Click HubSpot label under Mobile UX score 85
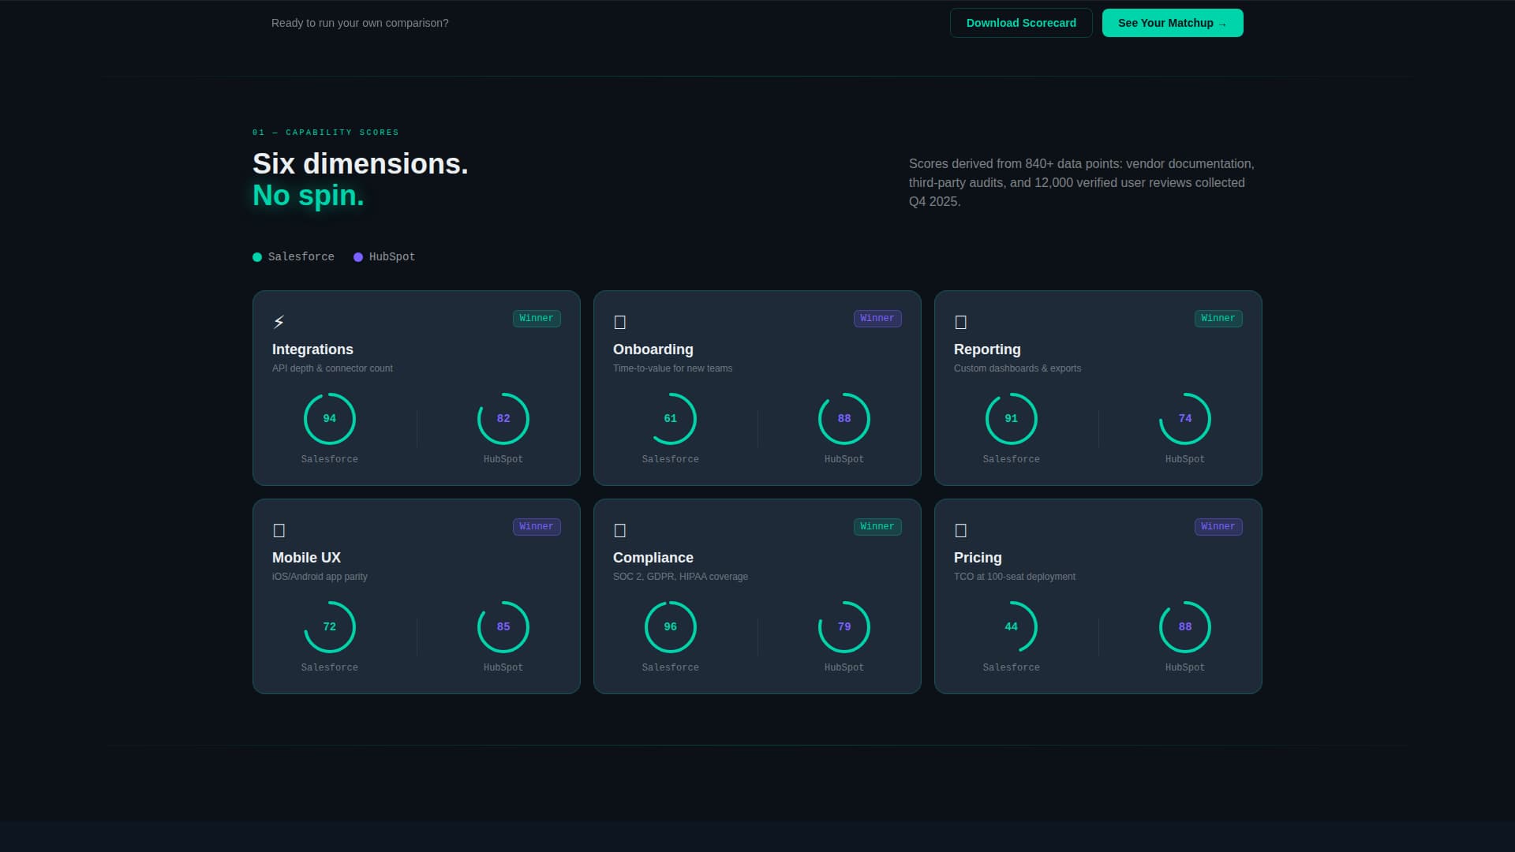The width and height of the screenshot is (1515, 852). coord(503,667)
